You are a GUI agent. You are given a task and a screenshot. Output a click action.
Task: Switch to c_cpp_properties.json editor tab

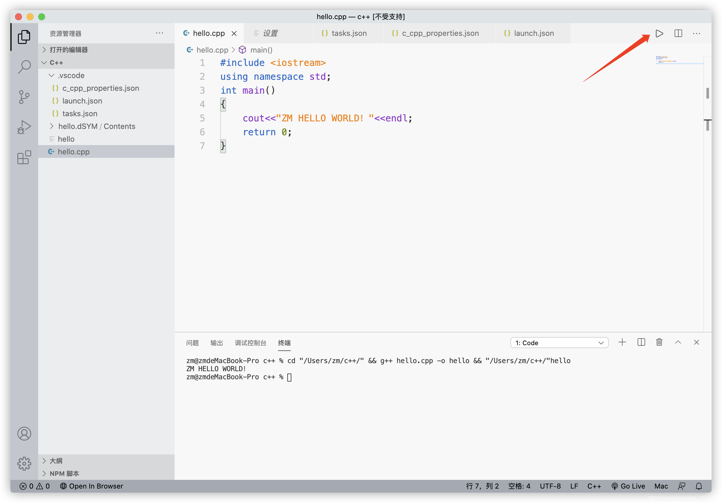pos(440,33)
